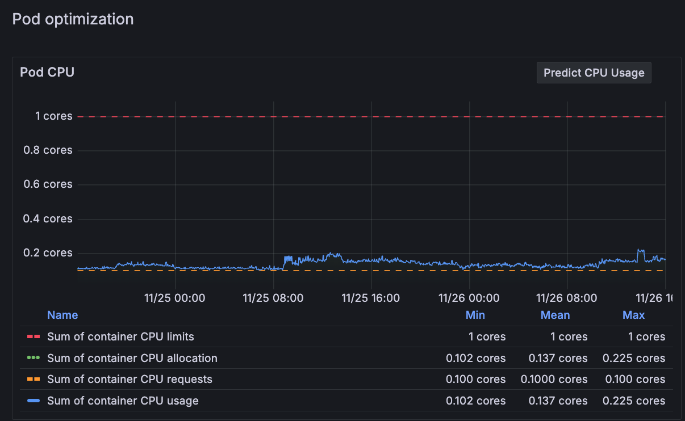Viewport: 685px width, 421px height.
Task: Click blue line icon for CPU usage series
Action: point(34,401)
